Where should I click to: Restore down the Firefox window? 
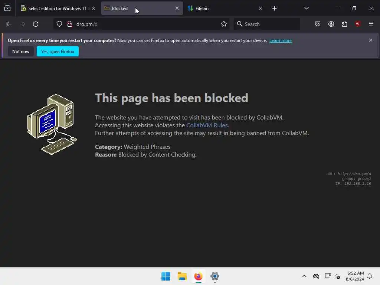(354, 8)
